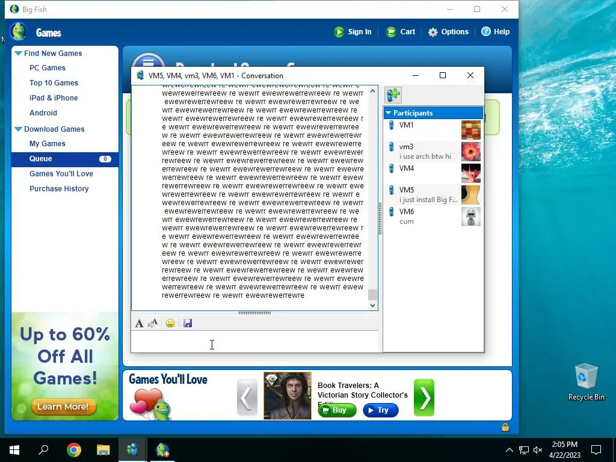The height and width of the screenshot is (462, 616).
Task: Open Top 10 Games in the sidebar
Action: click(54, 82)
